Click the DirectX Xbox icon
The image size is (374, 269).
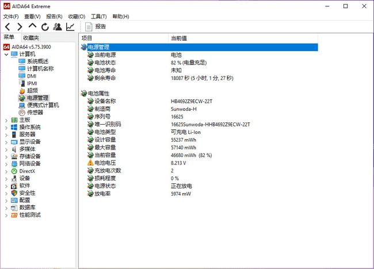pos(14,171)
